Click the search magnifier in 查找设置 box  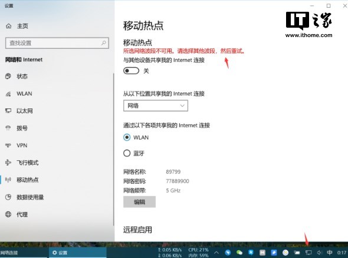point(104,43)
